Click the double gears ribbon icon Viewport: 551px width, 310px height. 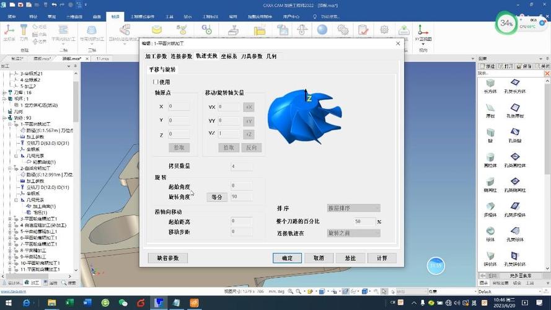tap(343, 30)
